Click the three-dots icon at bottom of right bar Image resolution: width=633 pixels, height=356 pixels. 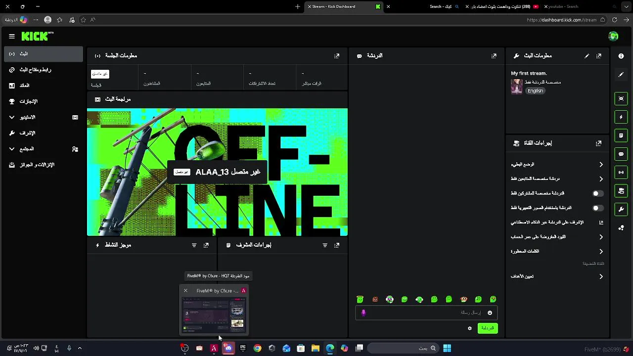621,228
